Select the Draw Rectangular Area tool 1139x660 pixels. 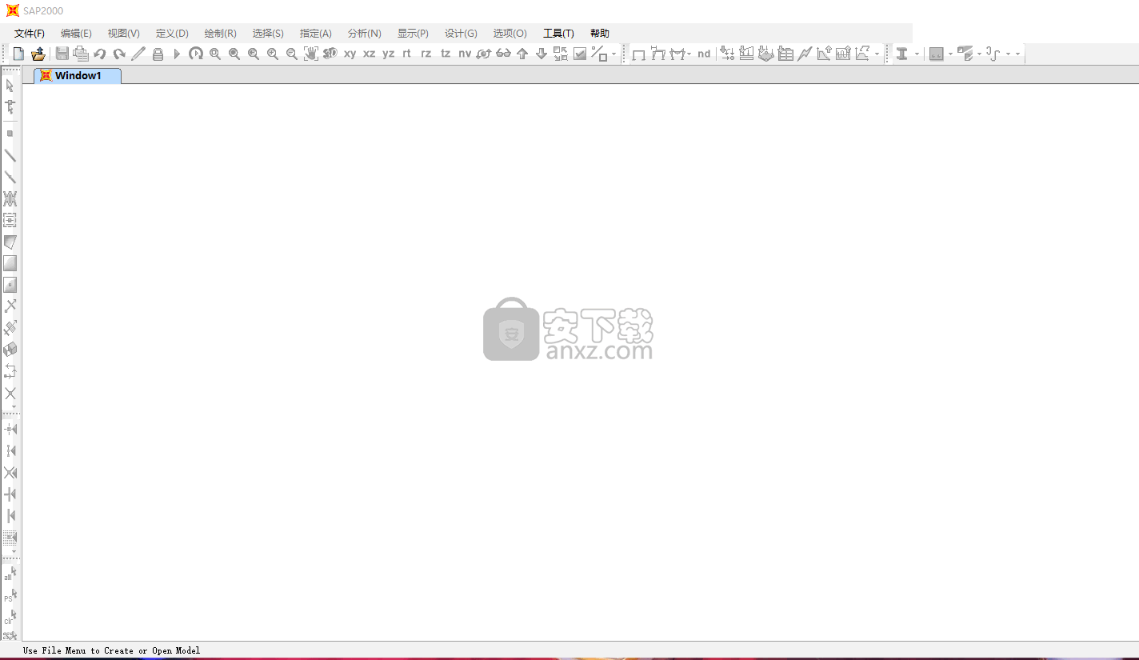(x=10, y=263)
